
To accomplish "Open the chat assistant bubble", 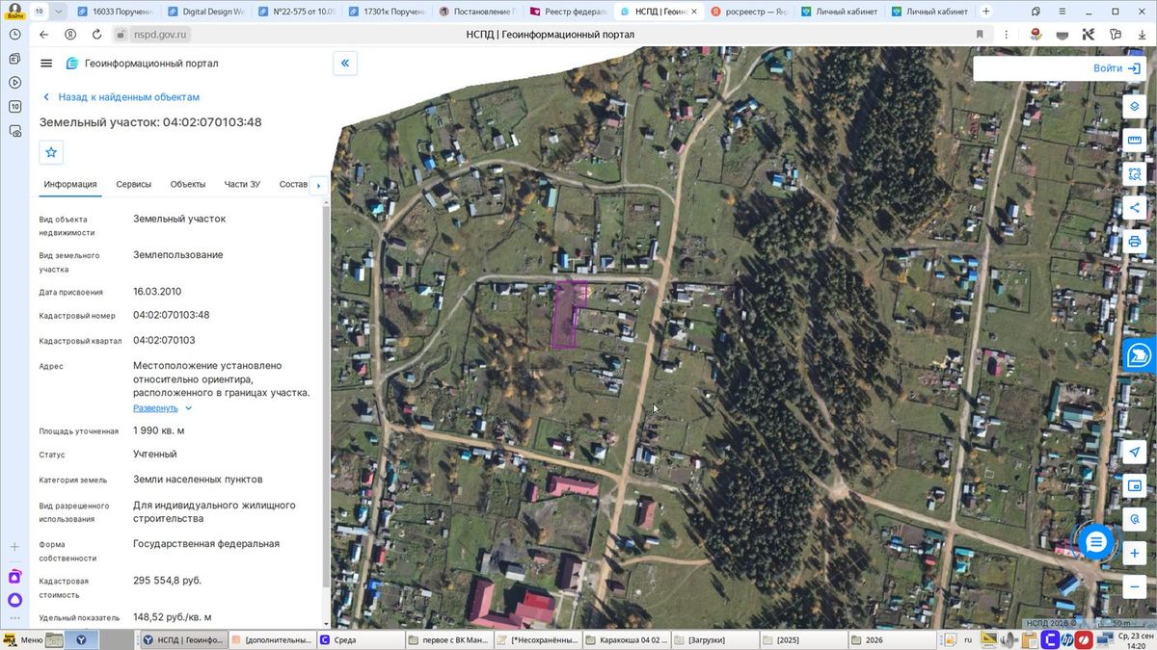I will [x=1095, y=542].
